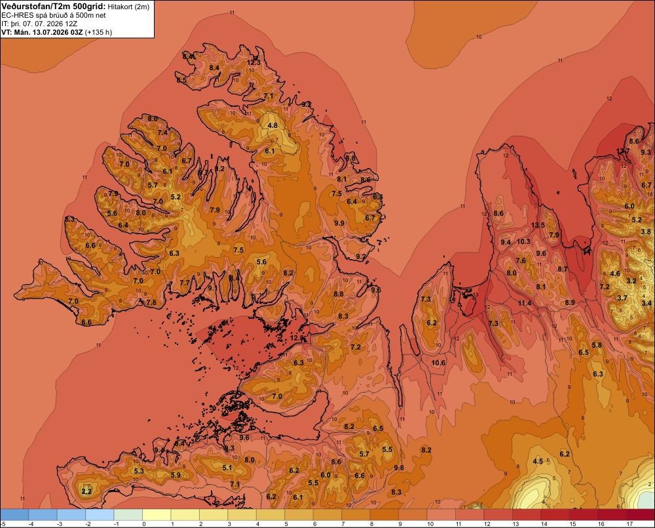Click the 5.8 temperature value
The image size is (655, 528).
[597, 345]
